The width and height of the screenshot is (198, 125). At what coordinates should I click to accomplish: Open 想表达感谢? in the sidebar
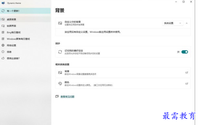[x=25, y=58]
